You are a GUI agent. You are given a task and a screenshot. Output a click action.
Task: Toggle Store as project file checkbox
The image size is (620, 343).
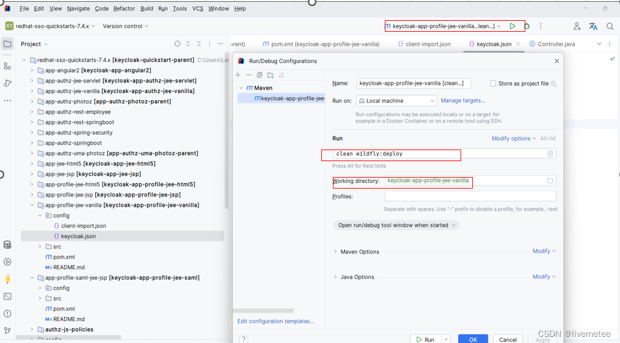493,84
